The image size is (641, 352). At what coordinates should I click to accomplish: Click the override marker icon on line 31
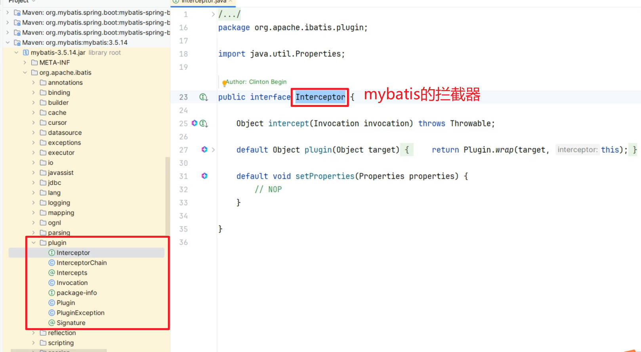[204, 176]
